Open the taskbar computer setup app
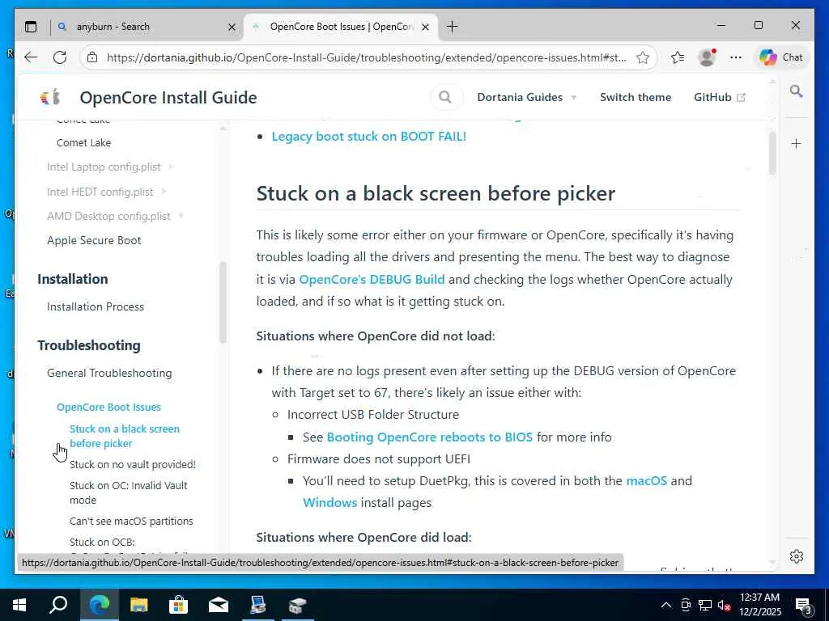 pyautogui.click(x=257, y=605)
